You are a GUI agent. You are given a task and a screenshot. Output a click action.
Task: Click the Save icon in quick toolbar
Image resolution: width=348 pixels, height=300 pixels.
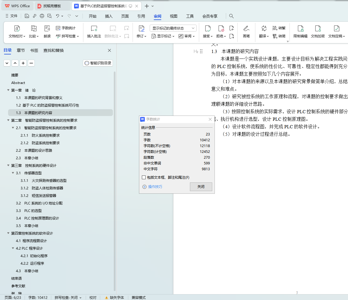click(27, 16)
